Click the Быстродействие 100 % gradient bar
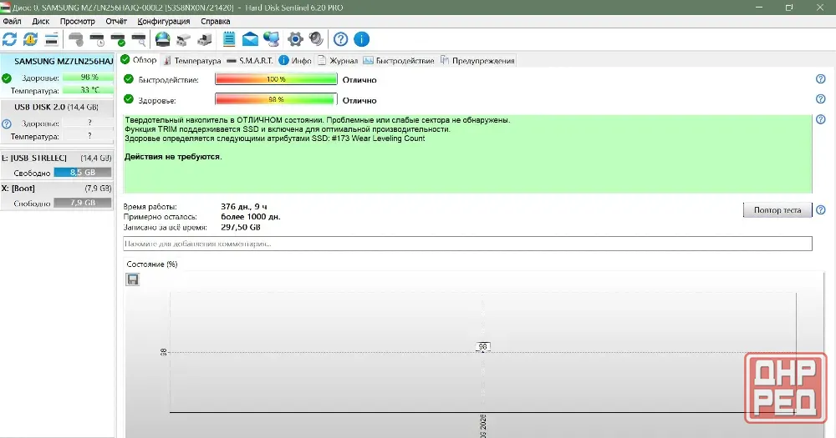Viewport: 836px width, 438px height. click(x=276, y=79)
